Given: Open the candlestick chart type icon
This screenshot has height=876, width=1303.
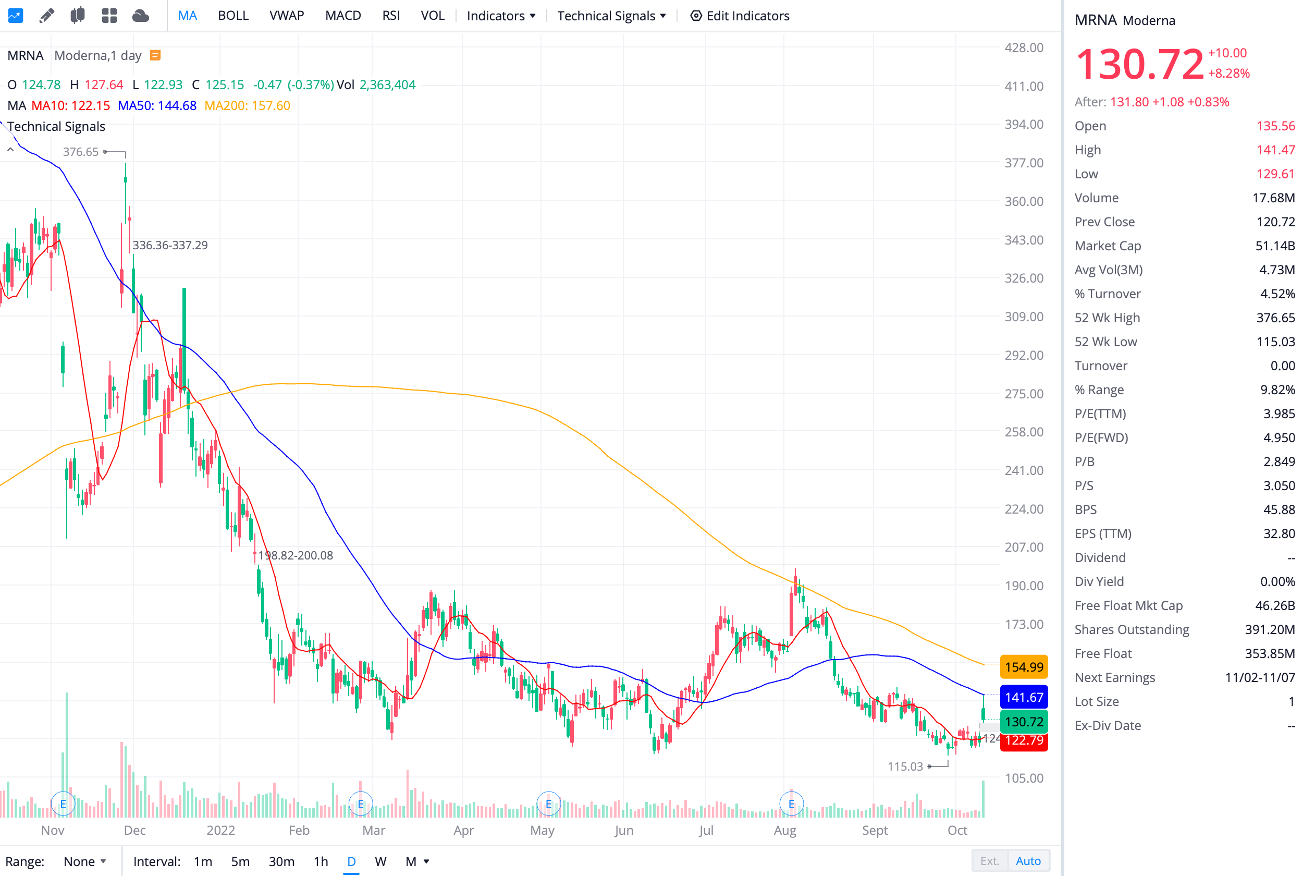Looking at the screenshot, I should coord(78,16).
